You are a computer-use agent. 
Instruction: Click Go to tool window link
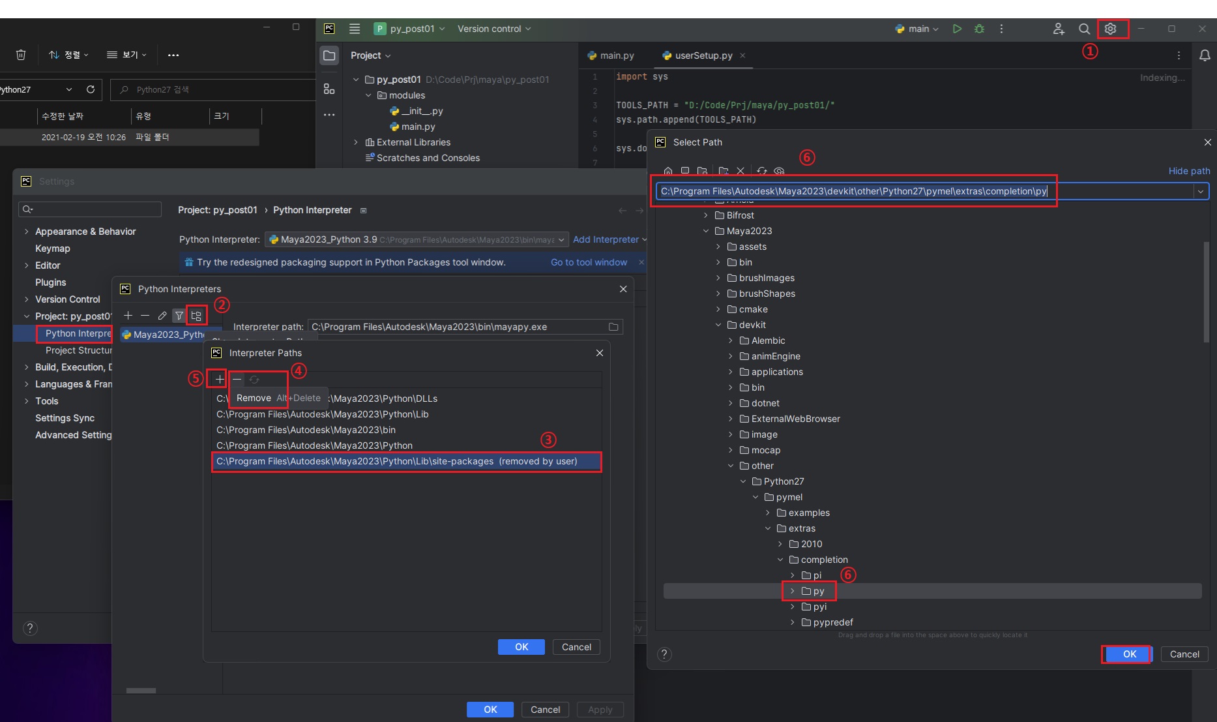[x=589, y=262]
